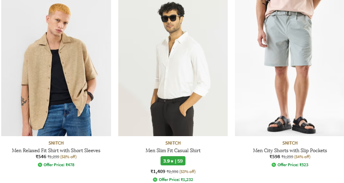Click the green offer icon beside ₹1,232
The height and width of the screenshot is (183, 344).
155,180
